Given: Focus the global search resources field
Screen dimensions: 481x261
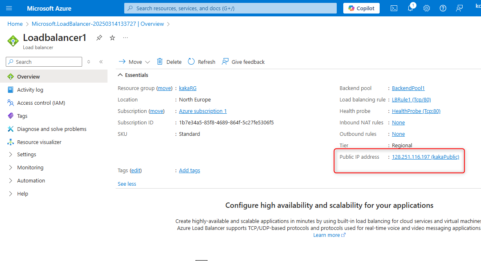Looking at the screenshot, I should (x=230, y=8).
